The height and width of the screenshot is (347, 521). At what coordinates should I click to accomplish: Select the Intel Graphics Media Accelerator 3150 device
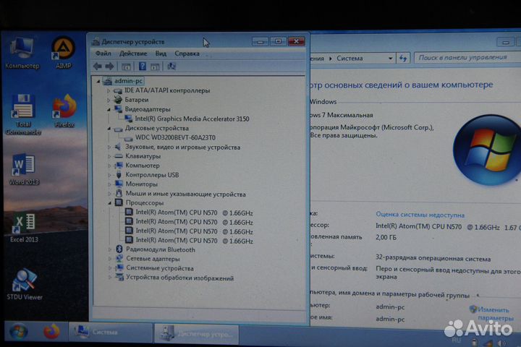[x=192, y=119]
